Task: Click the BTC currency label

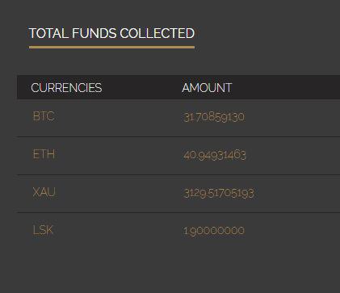Action: [x=44, y=116]
